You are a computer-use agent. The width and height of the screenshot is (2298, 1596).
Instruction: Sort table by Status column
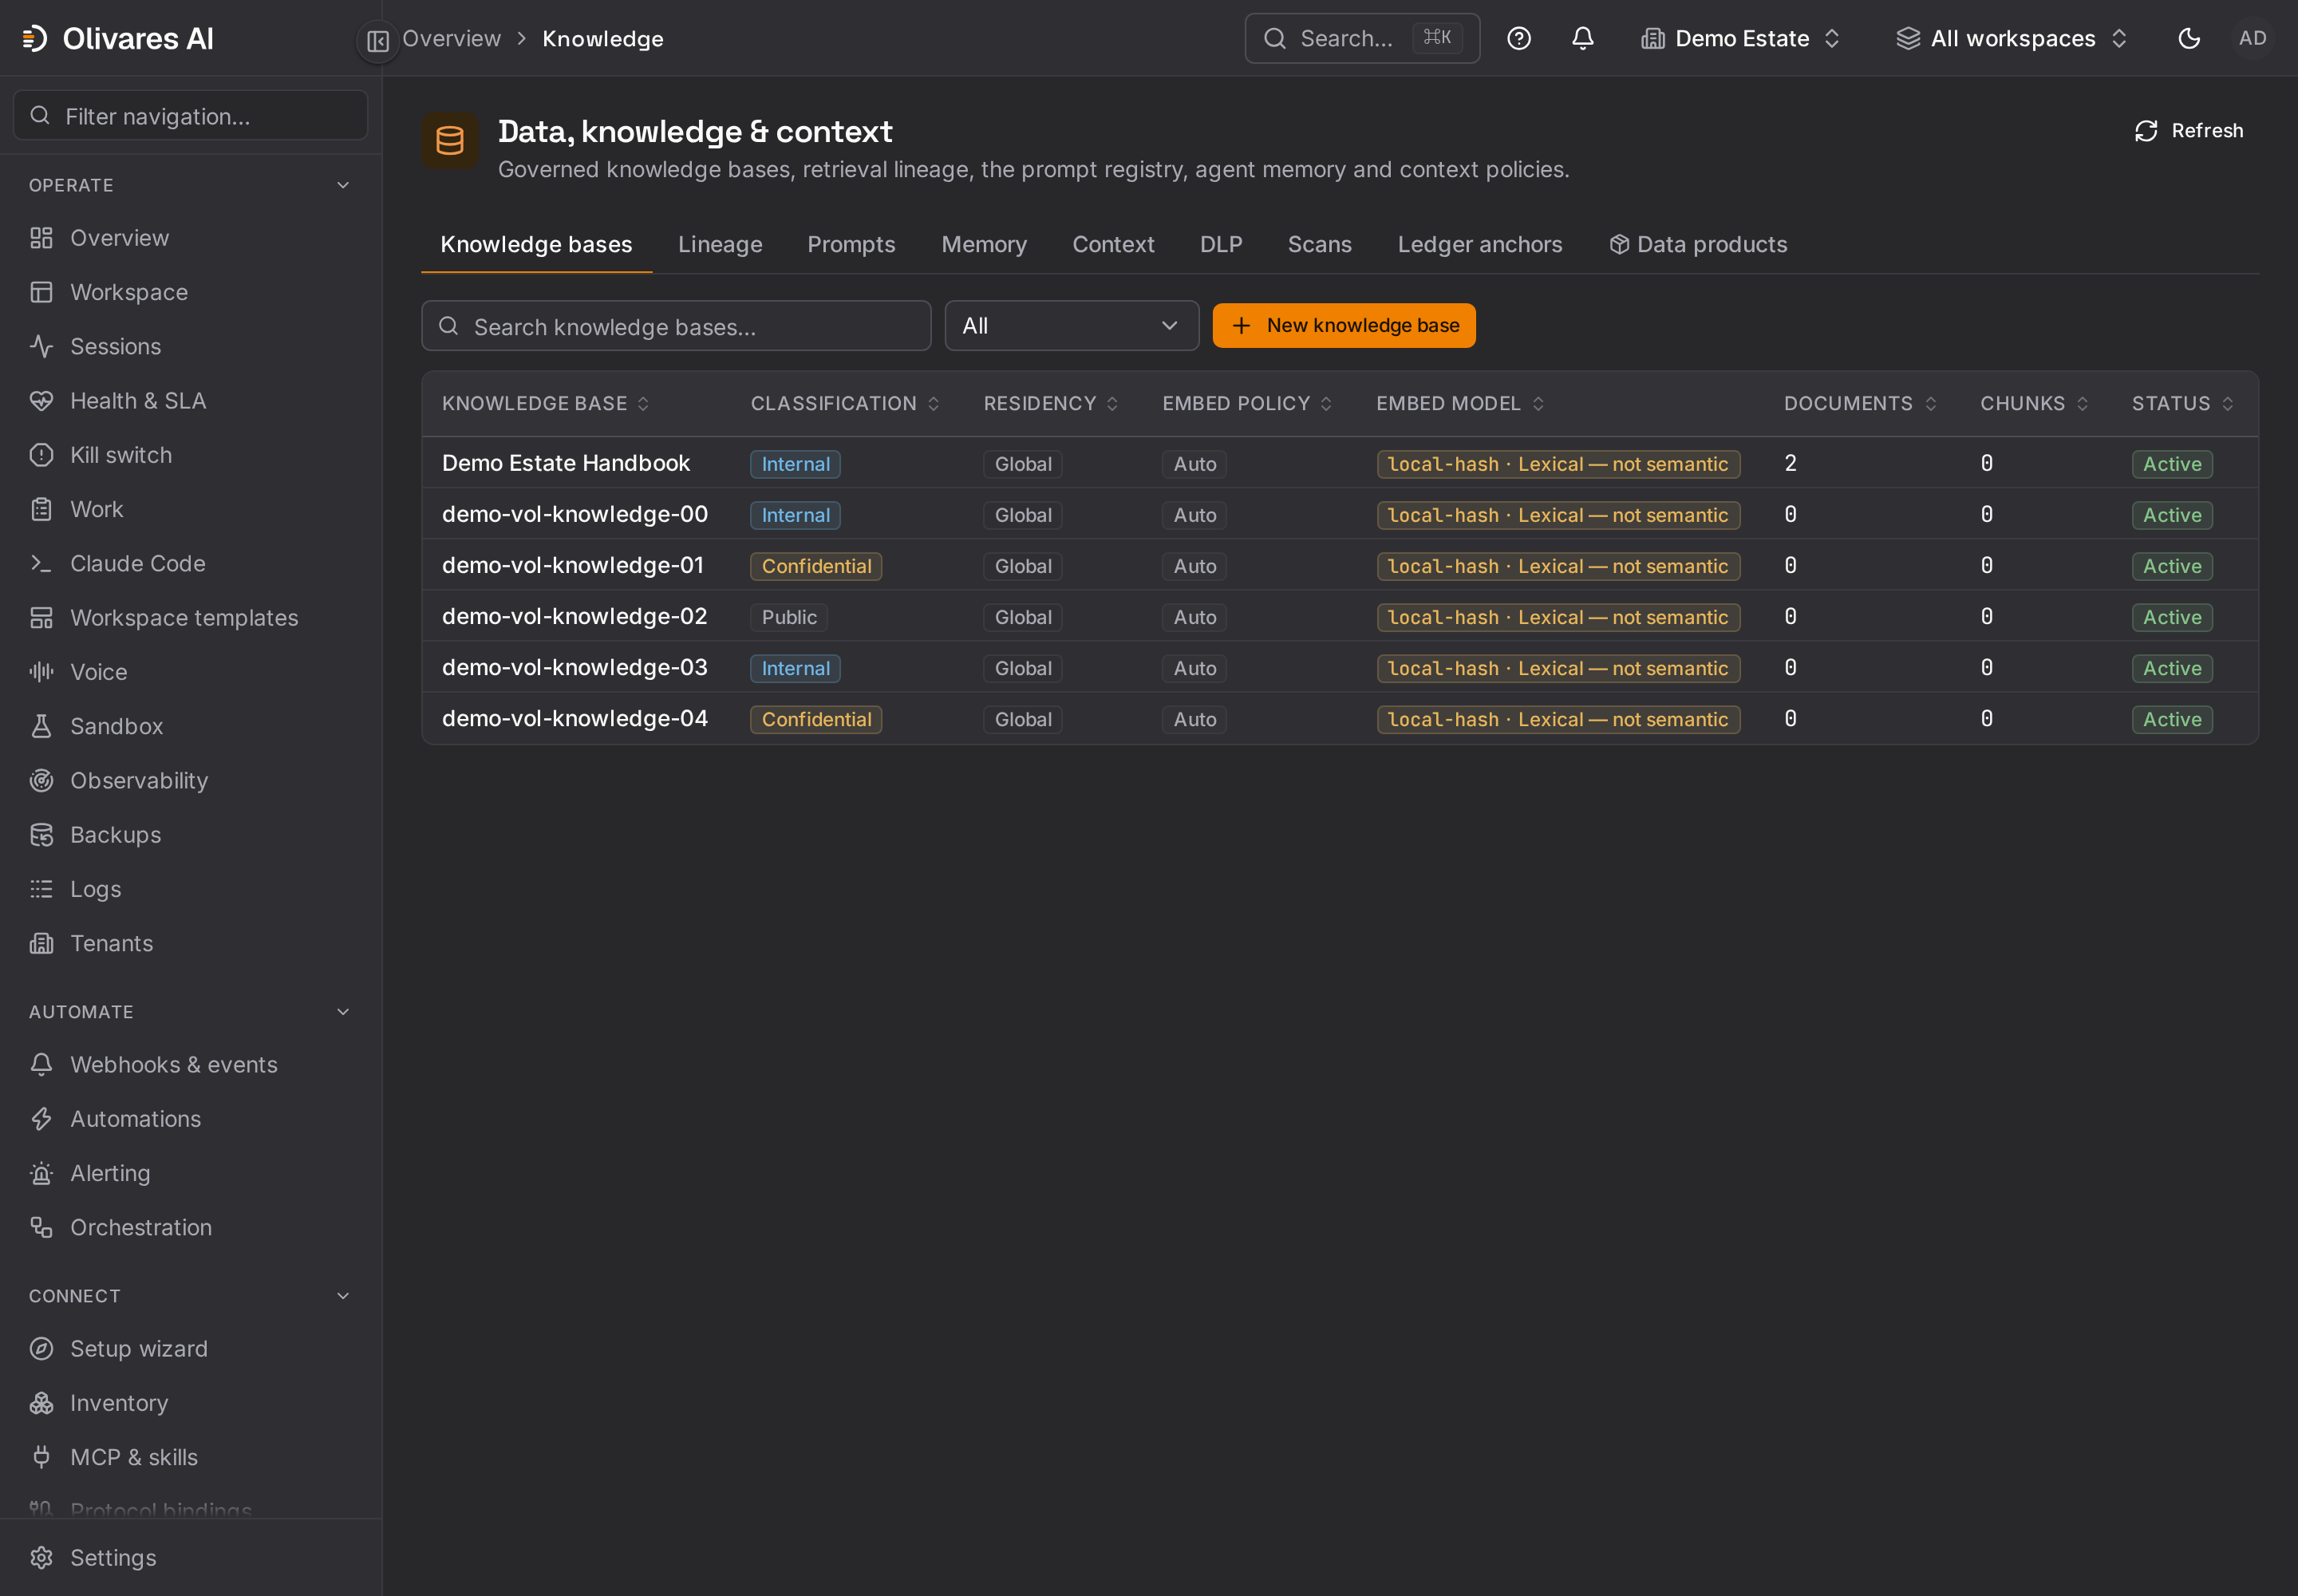click(x=2183, y=403)
